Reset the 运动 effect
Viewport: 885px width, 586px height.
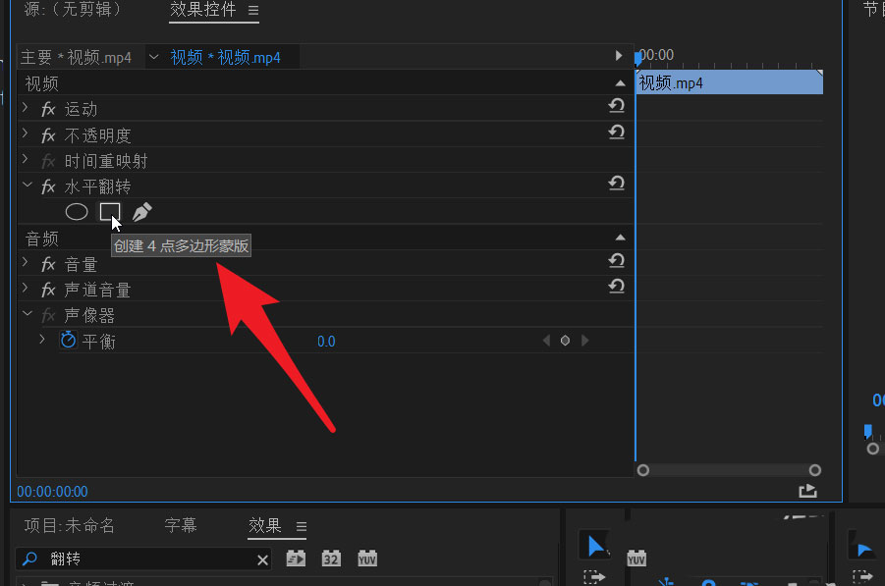(616, 105)
